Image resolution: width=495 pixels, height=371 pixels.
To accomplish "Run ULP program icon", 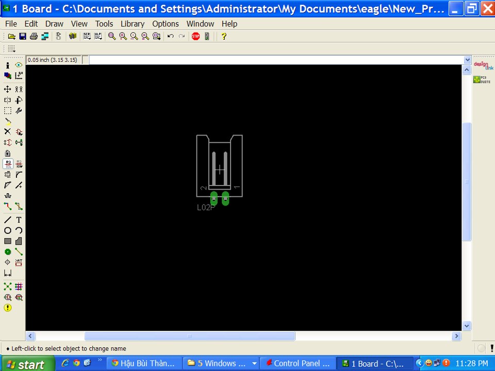I will pyautogui.click(x=98, y=36).
